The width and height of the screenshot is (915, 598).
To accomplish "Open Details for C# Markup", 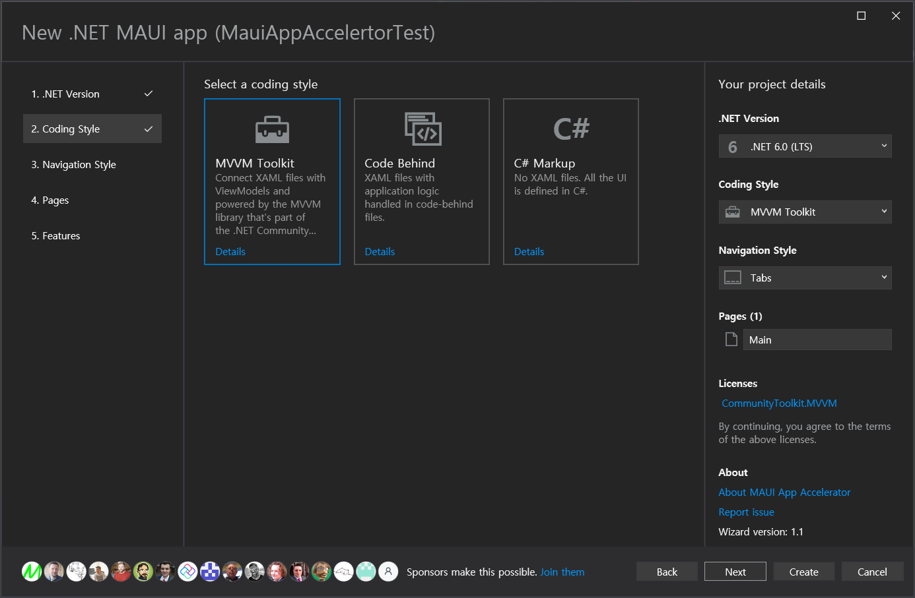I will click(529, 252).
